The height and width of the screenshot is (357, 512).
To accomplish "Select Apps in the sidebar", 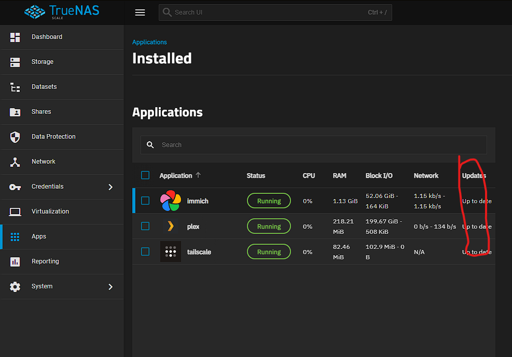I will pos(62,236).
